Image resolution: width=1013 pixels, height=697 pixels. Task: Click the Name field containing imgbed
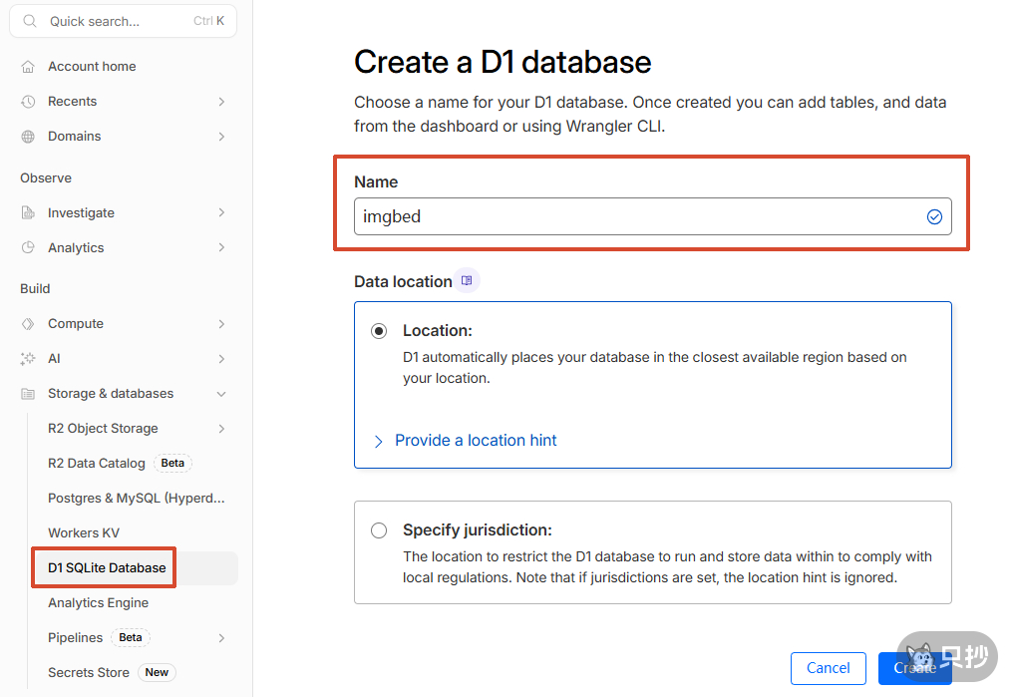click(652, 216)
